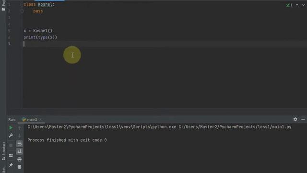
Task: Collapse the class Koshel code fold
Action: pyautogui.click(x=22, y=4)
